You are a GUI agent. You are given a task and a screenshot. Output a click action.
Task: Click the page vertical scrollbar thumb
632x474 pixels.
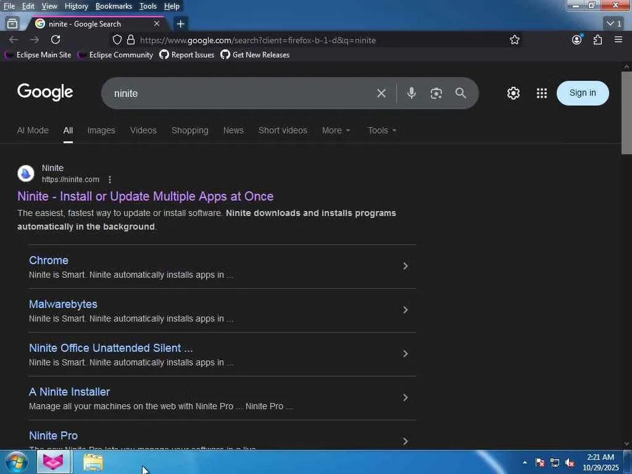pyautogui.click(x=626, y=113)
